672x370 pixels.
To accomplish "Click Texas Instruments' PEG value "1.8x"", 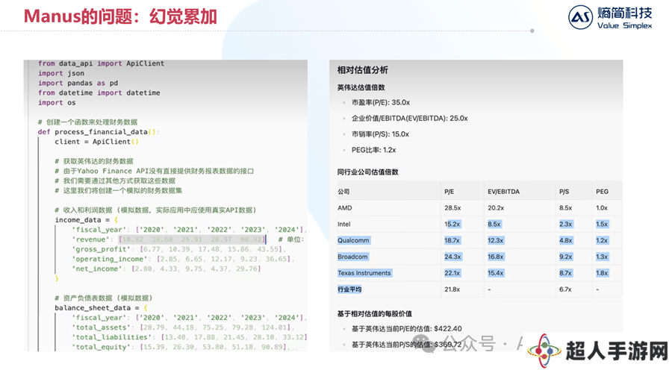I will tap(602, 273).
